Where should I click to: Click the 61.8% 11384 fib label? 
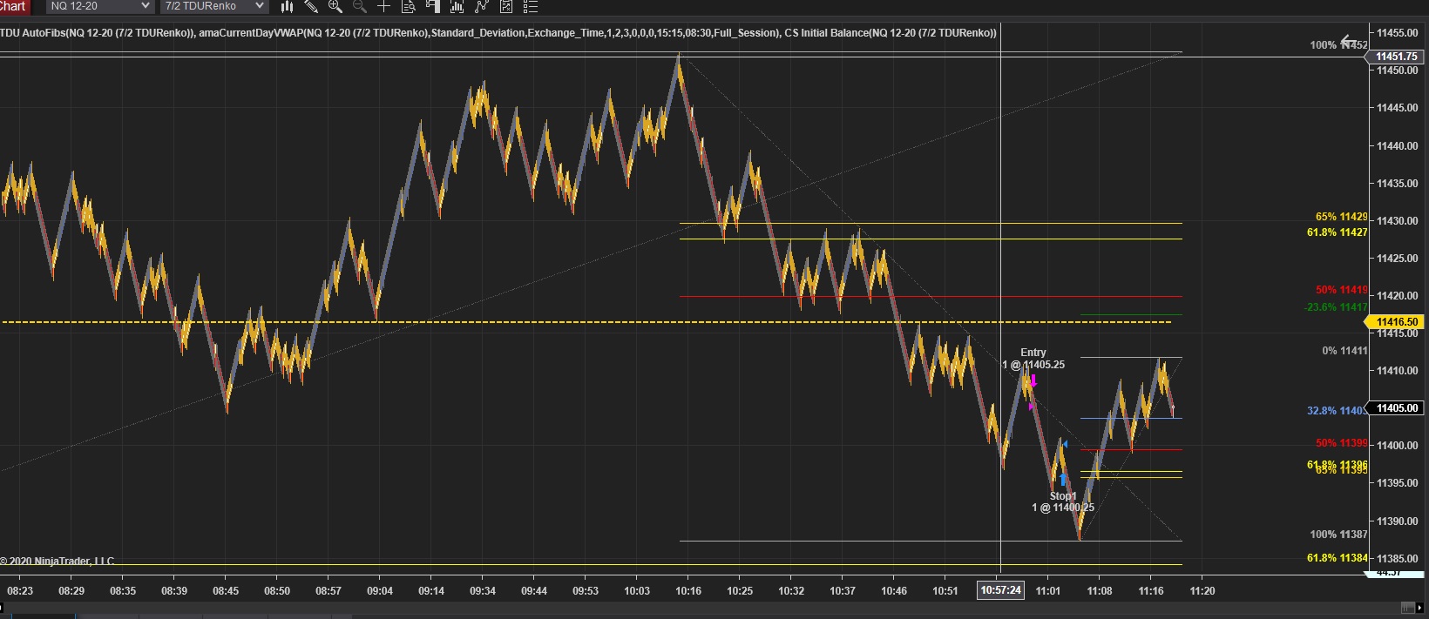pos(1337,558)
